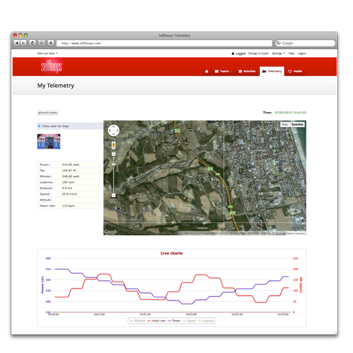Go to the Home icon tab
Viewport: 353px width, 353px height.
pos(207,71)
